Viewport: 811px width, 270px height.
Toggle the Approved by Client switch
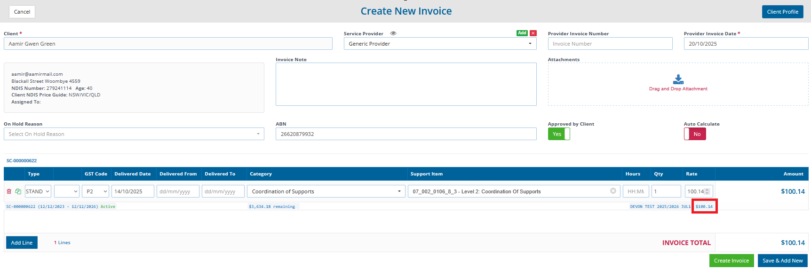[x=559, y=134]
